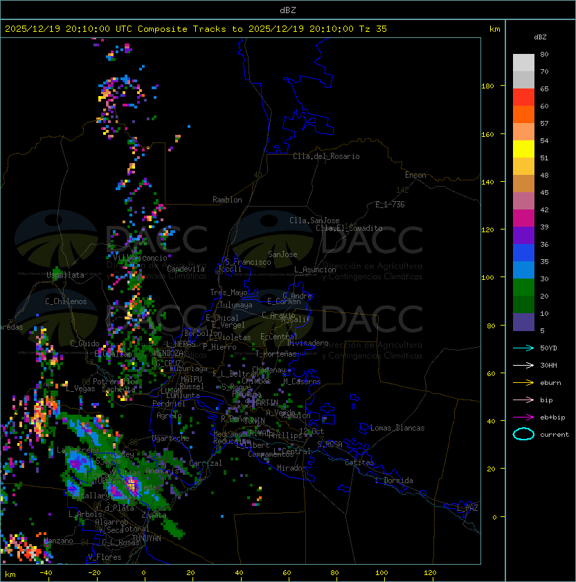
Task: Click the 'Perdriel' map label
Action: tap(169, 404)
